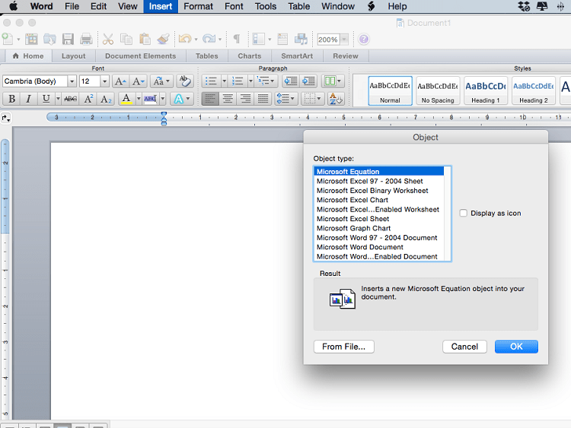This screenshot has height=428, width=571.
Task: Click the Undo arrow icon
Action: click(185, 39)
